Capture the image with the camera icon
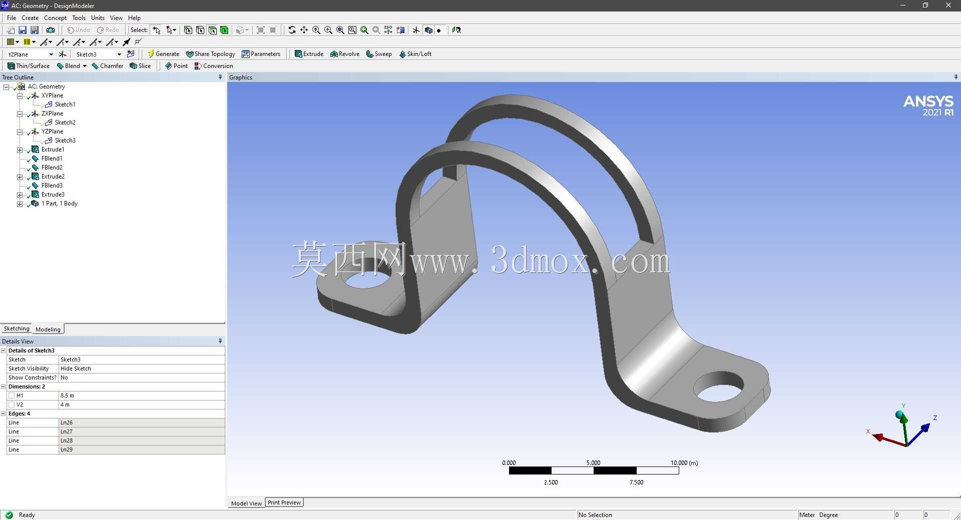This screenshot has width=961, height=520. (51, 30)
